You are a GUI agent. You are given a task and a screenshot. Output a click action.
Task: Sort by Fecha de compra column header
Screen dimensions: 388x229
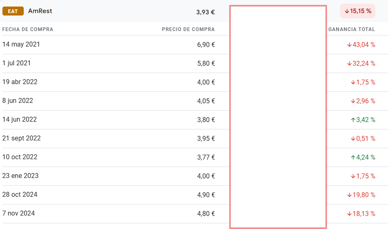click(28, 29)
